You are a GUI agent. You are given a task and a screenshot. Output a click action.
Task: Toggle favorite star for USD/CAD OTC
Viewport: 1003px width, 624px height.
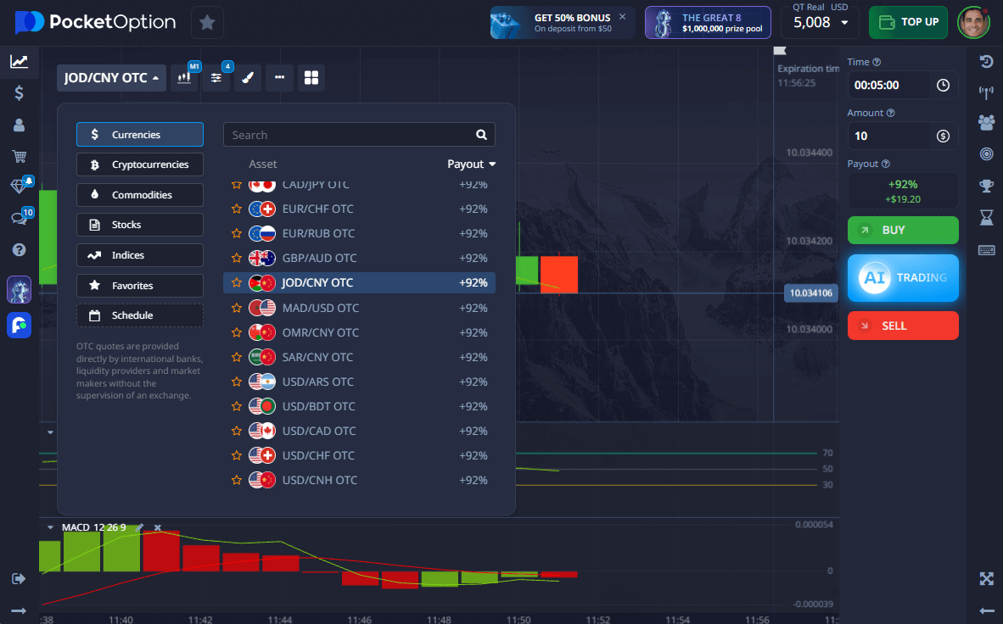[x=237, y=432]
